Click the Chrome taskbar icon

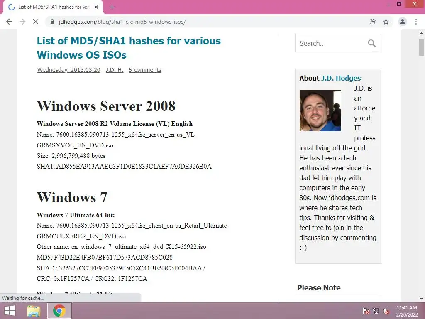[x=59, y=311]
